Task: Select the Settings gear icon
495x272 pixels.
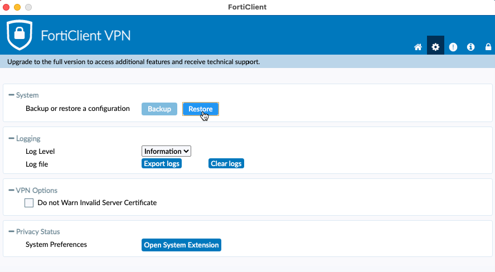Action: pyautogui.click(x=435, y=46)
